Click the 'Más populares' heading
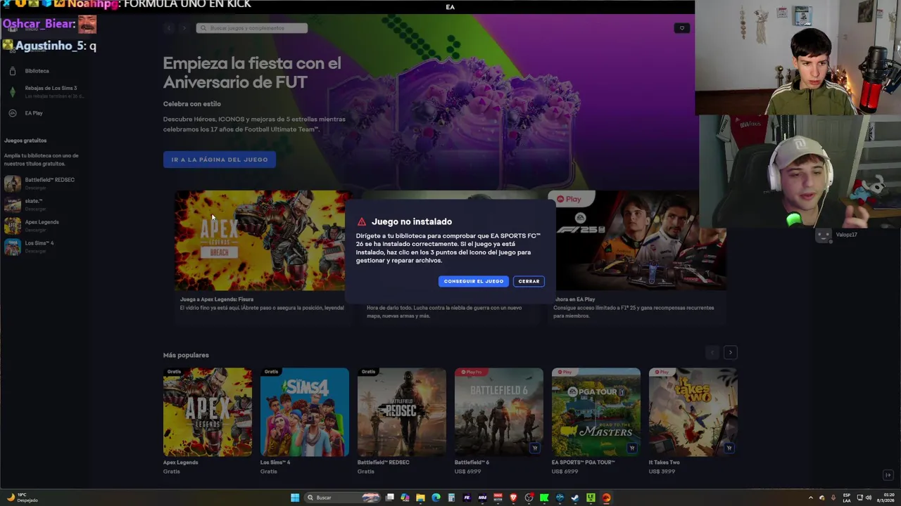This screenshot has width=901, height=506. pyautogui.click(x=186, y=355)
